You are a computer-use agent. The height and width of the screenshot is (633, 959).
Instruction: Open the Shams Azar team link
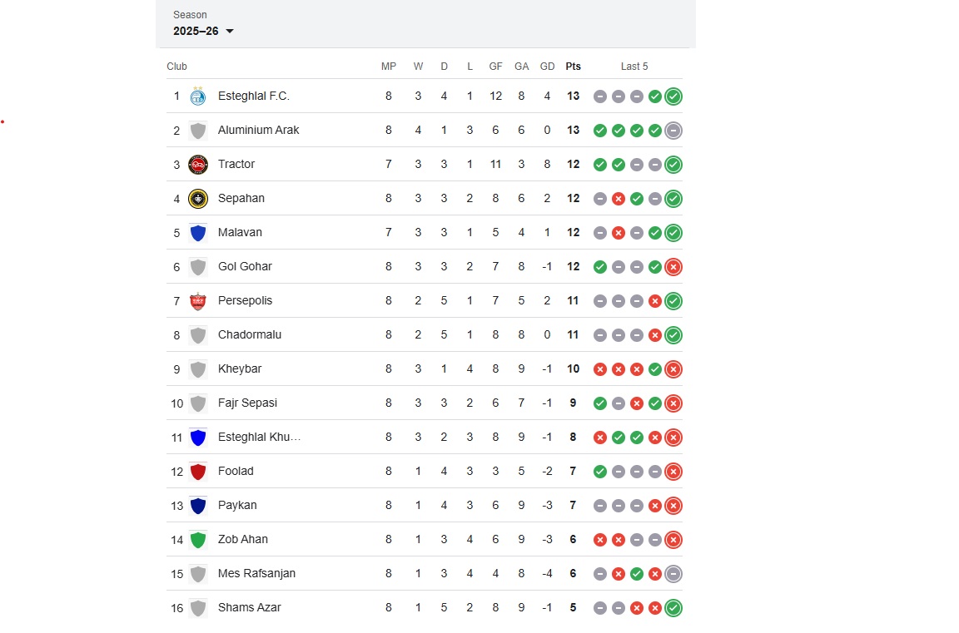249,608
